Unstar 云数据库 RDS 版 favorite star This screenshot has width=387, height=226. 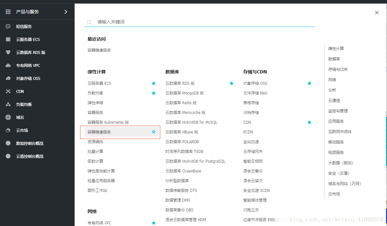tap(232, 83)
